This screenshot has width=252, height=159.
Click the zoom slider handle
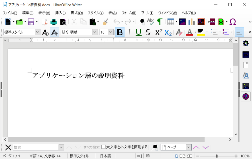[x=217, y=156]
